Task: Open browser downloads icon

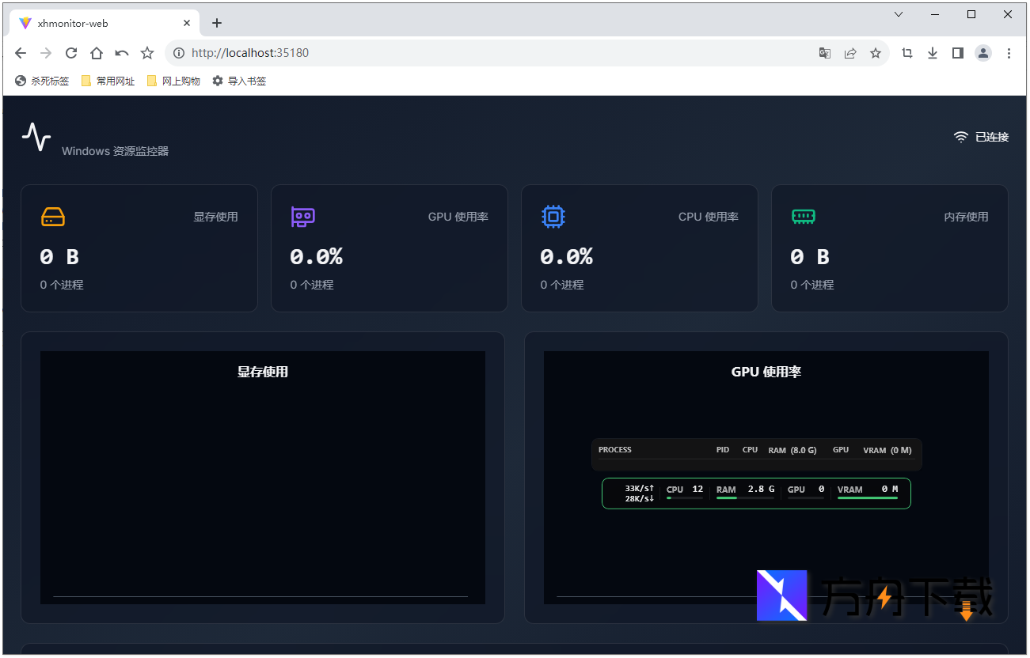Action: (x=933, y=53)
